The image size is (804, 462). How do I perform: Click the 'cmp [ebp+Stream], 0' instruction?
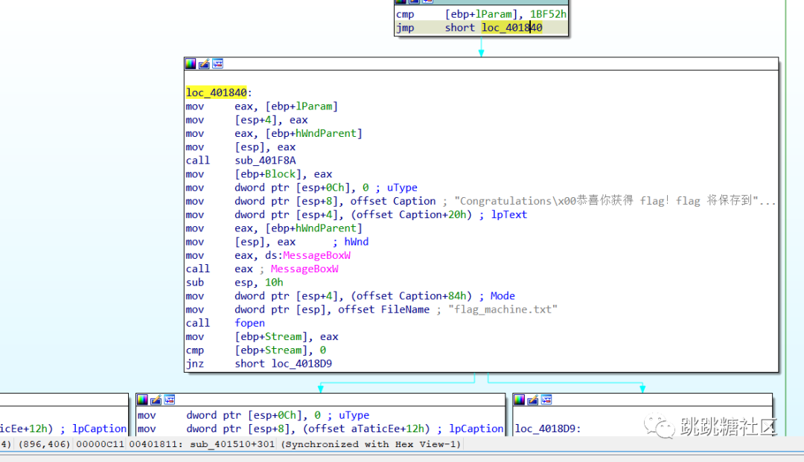tap(256, 350)
